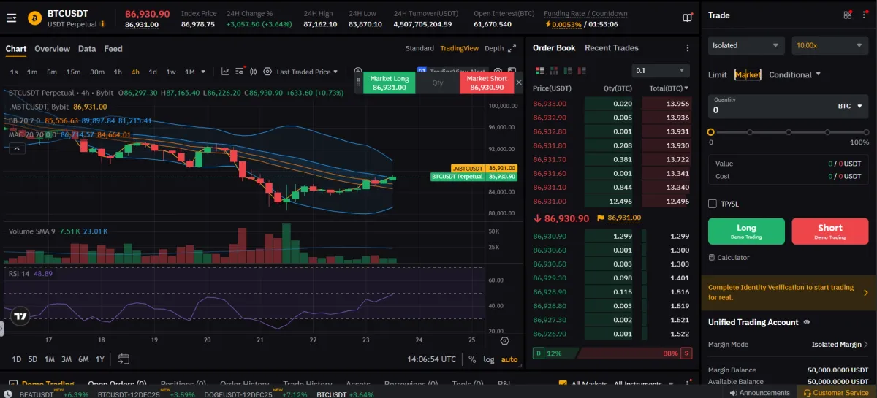This screenshot has width=877, height=398.
Task: Click the mark price flag icon
Action: 600,218
